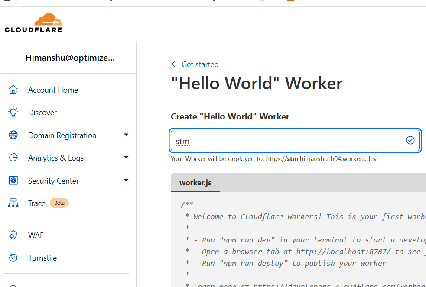Click the Beta badge next to Trace
The height and width of the screenshot is (287, 426).
59,203
